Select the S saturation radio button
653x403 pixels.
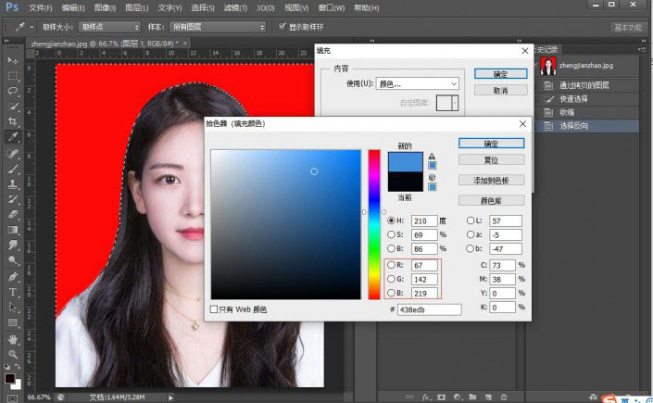click(x=389, y=234)
